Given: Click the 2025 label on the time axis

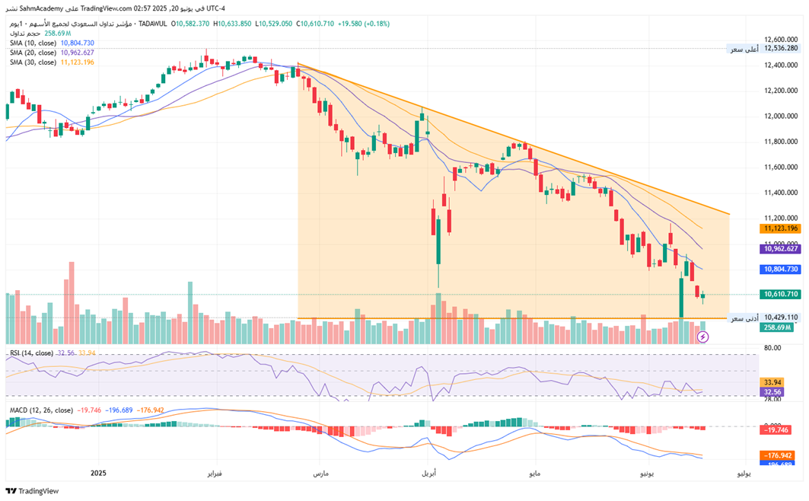Looking at the screenshot, I should click(x=98, y=473).
